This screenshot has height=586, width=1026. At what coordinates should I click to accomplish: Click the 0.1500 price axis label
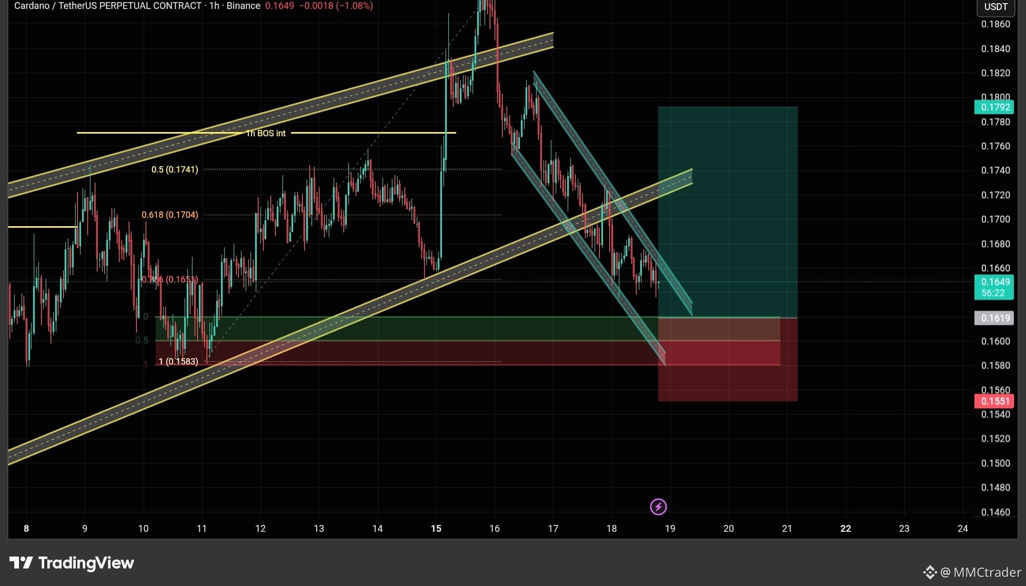[995, 463]
